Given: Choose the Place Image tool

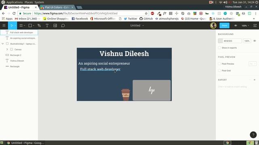Looking at the screenshot, I should point(55,25).
